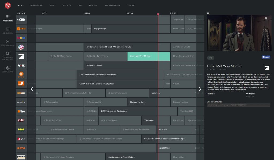
Task: Open the Royal Dinner programme
Action: (174, 148)
